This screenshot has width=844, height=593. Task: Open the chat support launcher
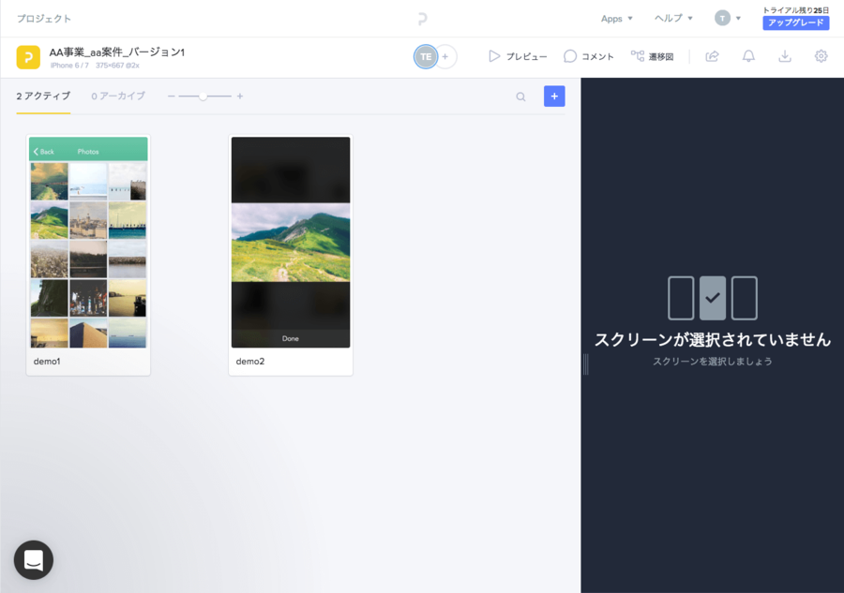34,559
